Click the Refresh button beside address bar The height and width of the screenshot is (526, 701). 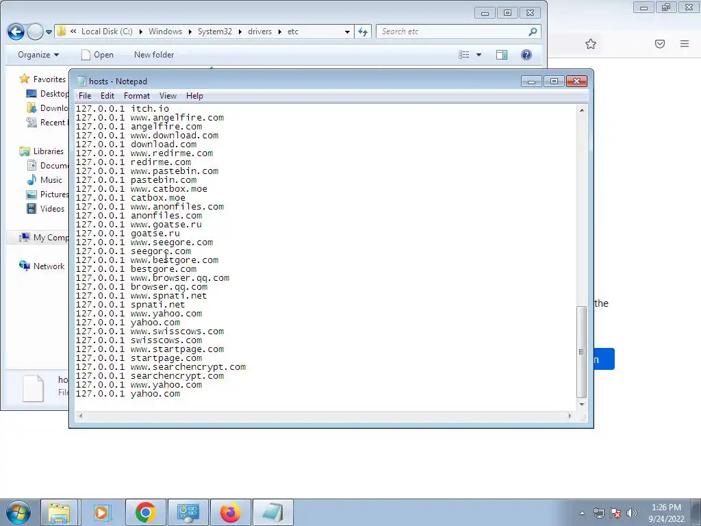(x=363, y=32)
